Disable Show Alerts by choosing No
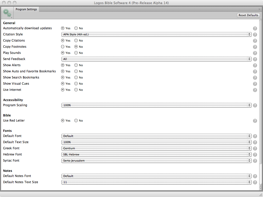The width and height of the screenshot is (263, 197). pyautogui.click(x=76, y=65)
